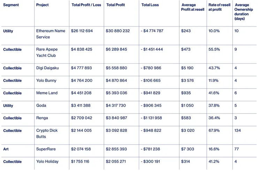Screen dimensions: 258x171
Task: Select the Digi Daigaku project cell
Action: (x=47, y=68)
